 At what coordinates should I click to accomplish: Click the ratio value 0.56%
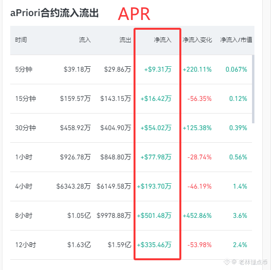238,157
